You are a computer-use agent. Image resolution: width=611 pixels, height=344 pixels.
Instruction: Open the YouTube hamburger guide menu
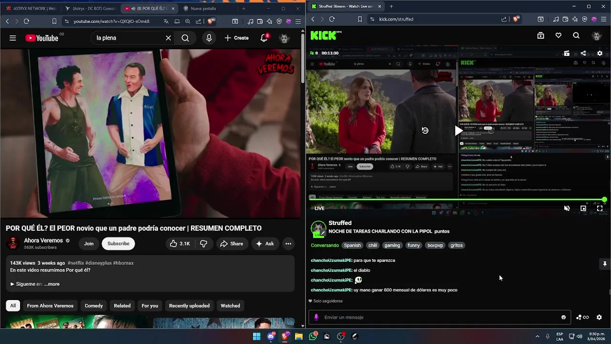tap(13, 38)
